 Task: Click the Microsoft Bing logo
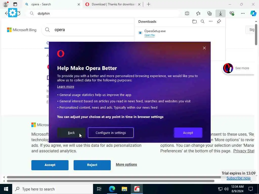22,30
